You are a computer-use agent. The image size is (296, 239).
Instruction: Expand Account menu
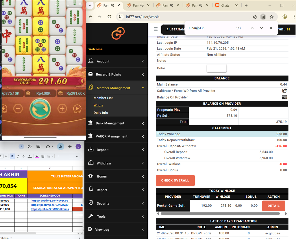tap(117, 61)
